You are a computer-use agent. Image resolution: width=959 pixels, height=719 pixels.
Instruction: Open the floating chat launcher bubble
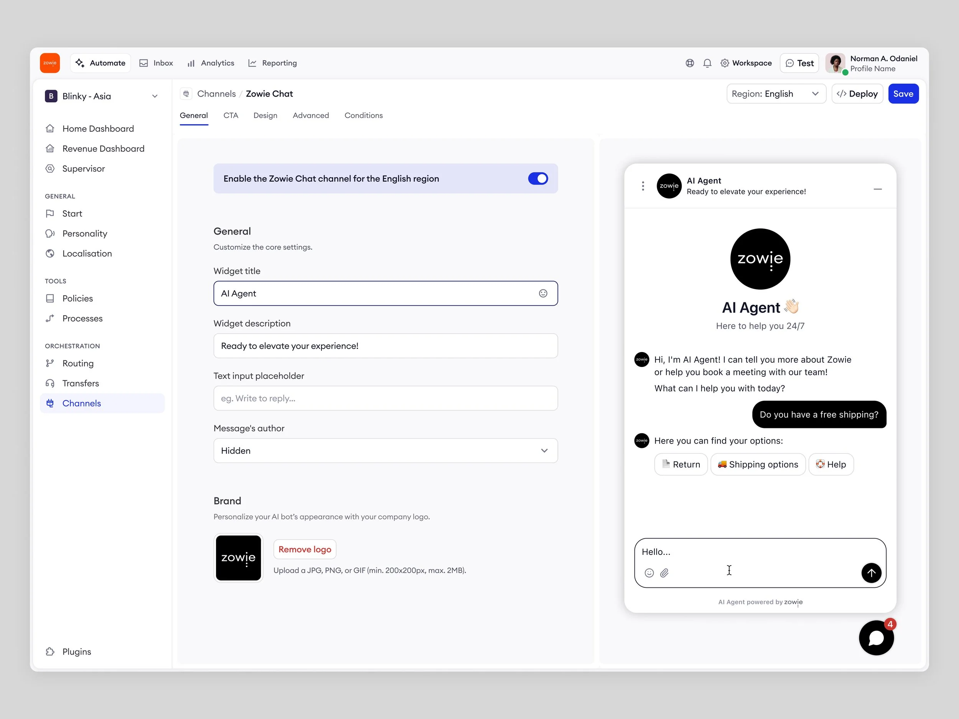[876, 638]
